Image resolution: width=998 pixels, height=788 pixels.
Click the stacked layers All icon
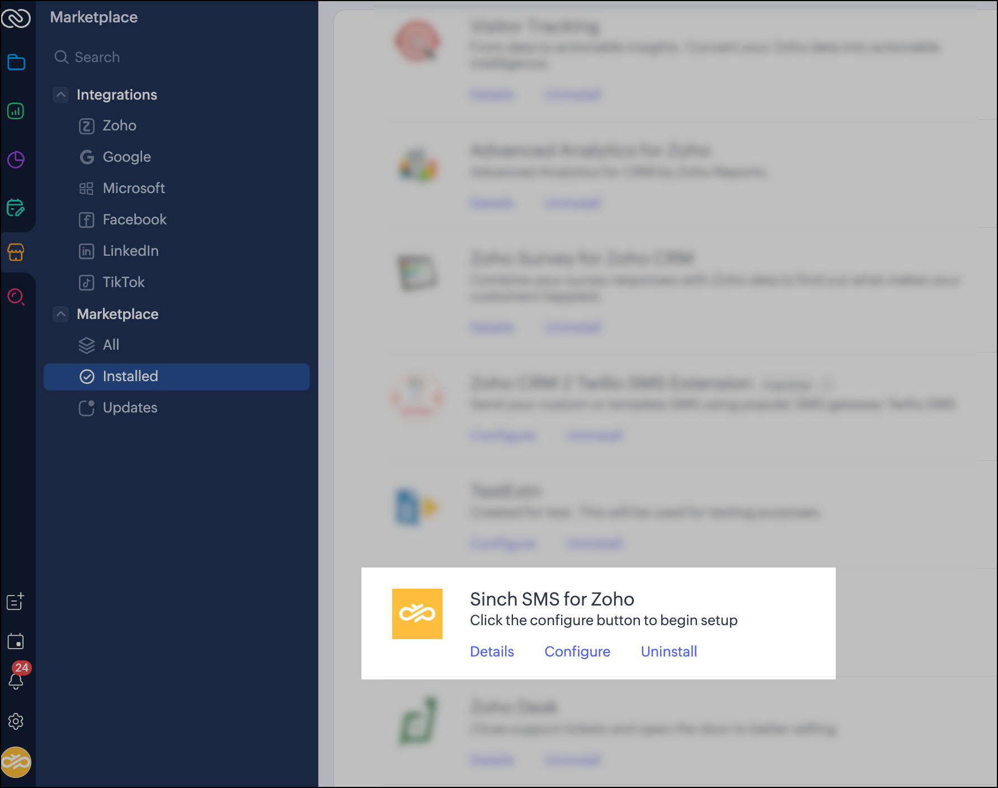[87, 345]
